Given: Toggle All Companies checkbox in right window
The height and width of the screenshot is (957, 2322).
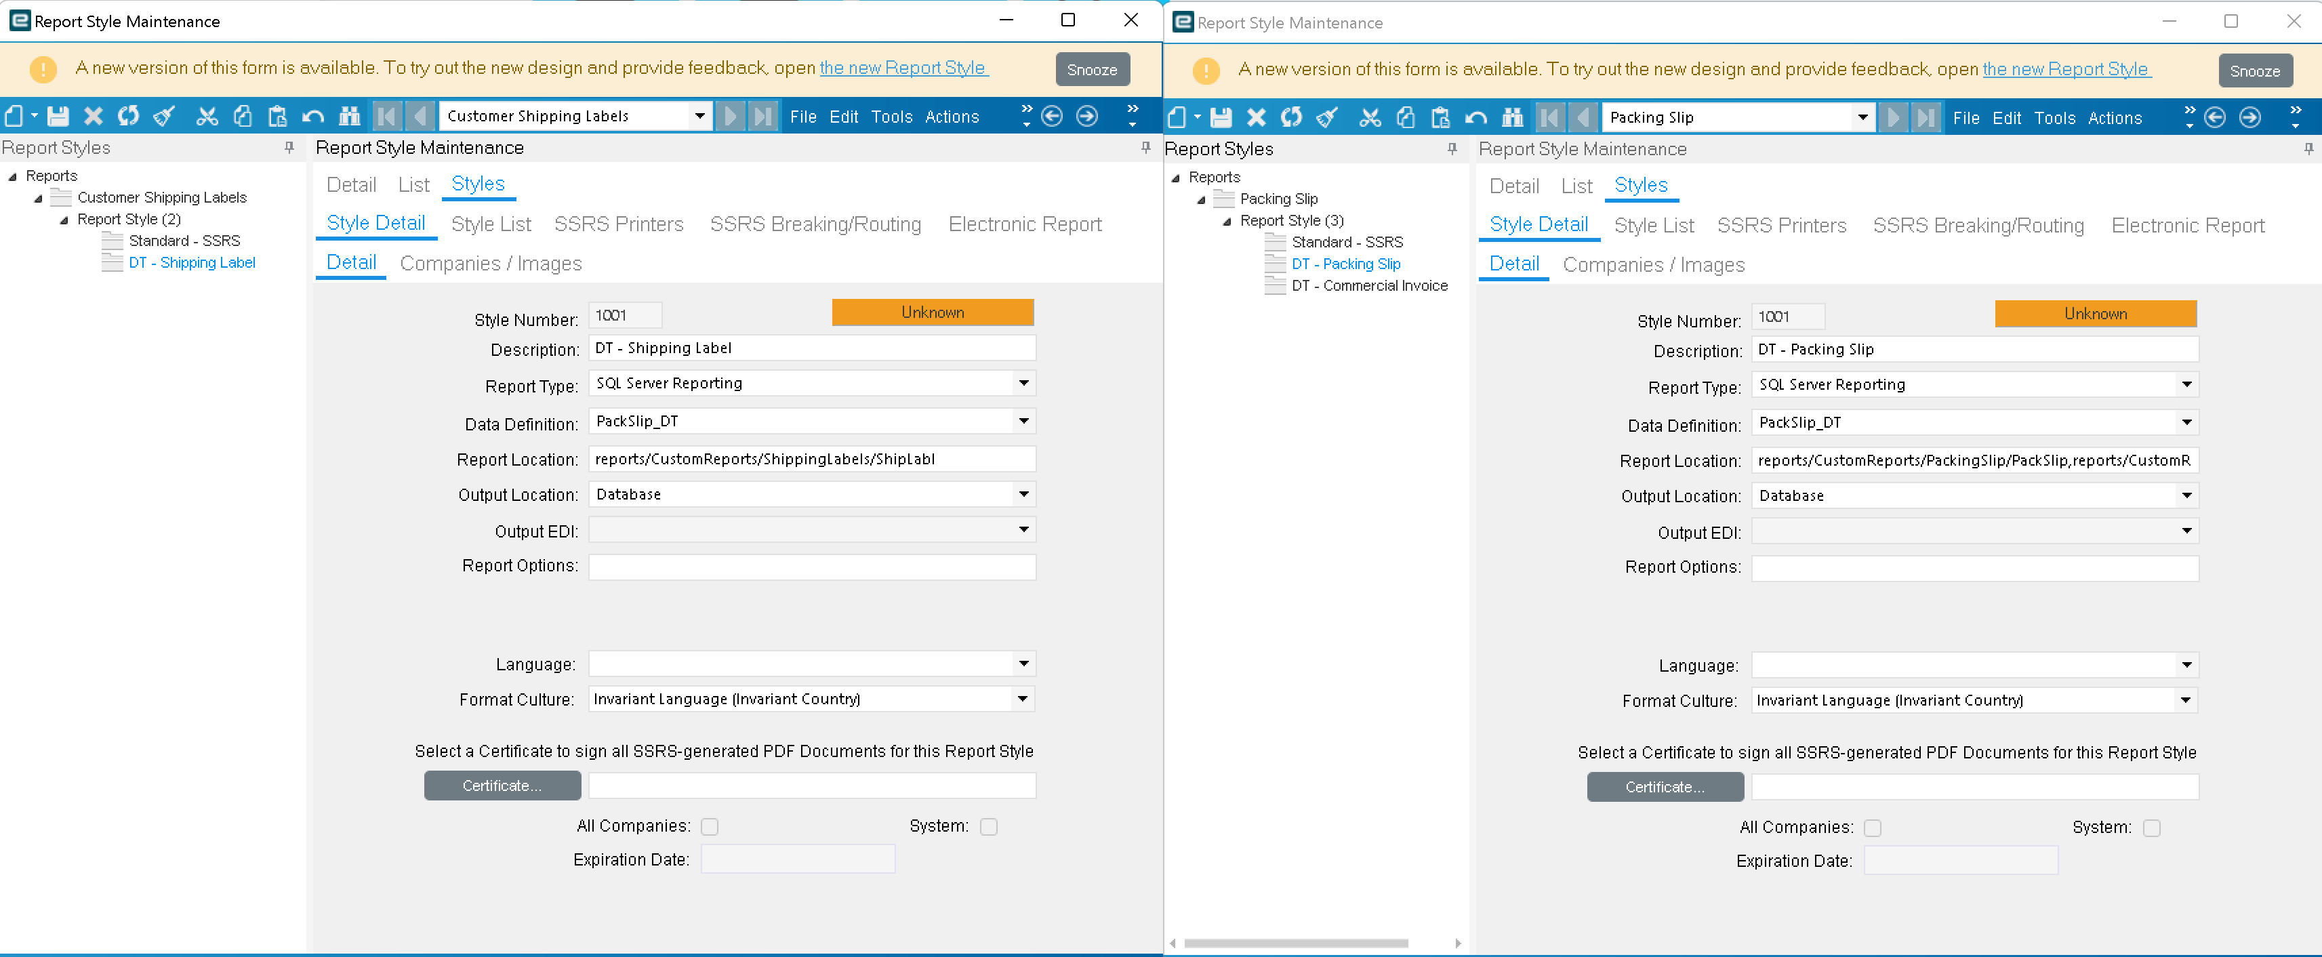Looking at the screenshot, I should (1872, 828).
